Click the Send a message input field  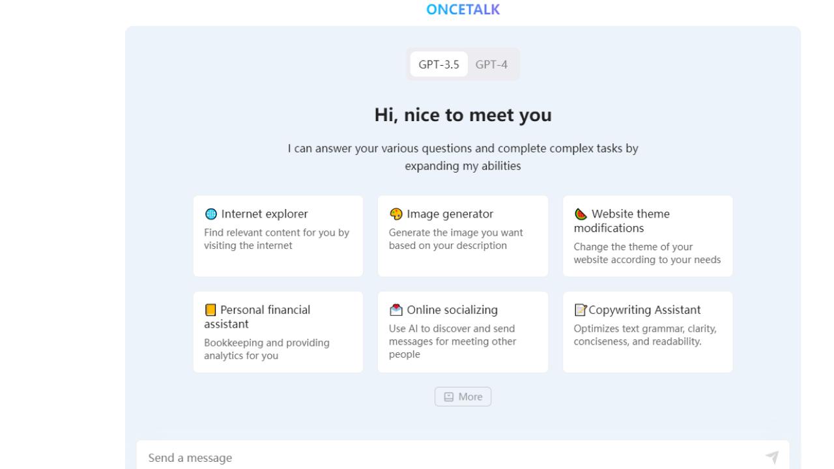click(x=450, y=458)
